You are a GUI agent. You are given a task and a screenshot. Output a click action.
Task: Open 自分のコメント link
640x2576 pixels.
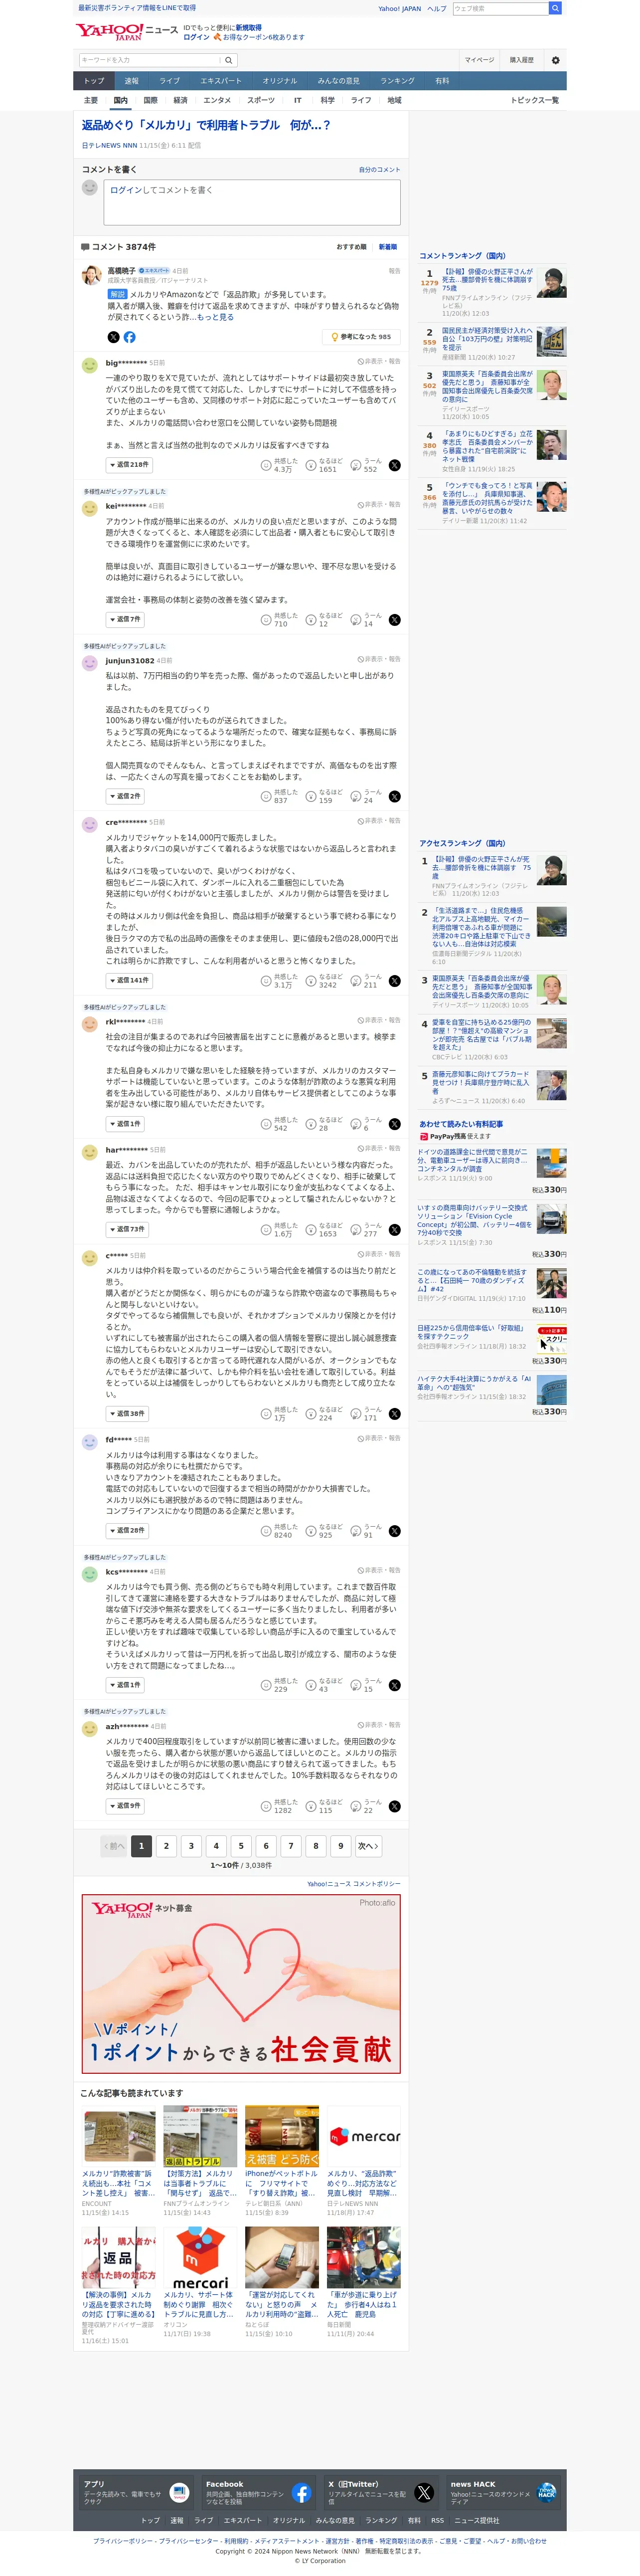[379, 170]
